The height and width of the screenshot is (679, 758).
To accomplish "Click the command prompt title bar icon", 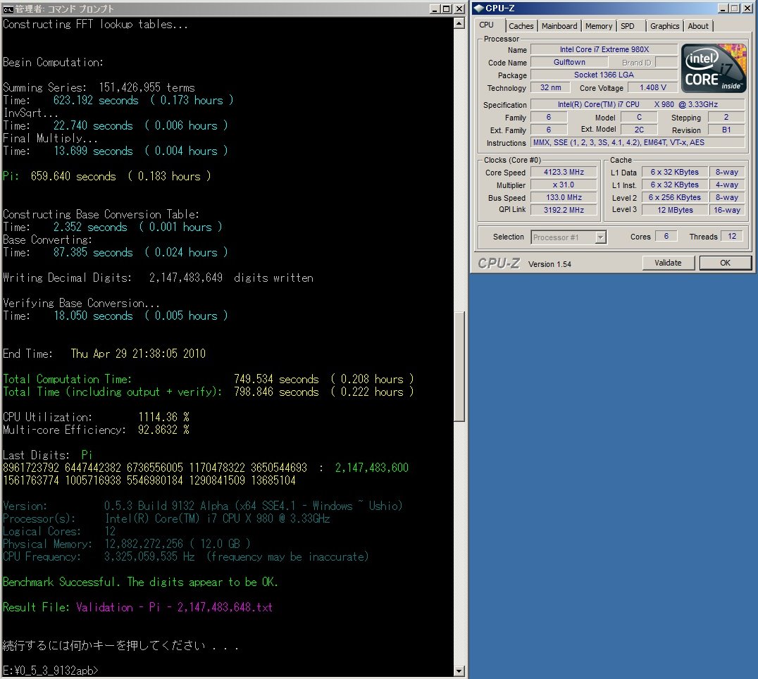I will (x=8, y=8).
